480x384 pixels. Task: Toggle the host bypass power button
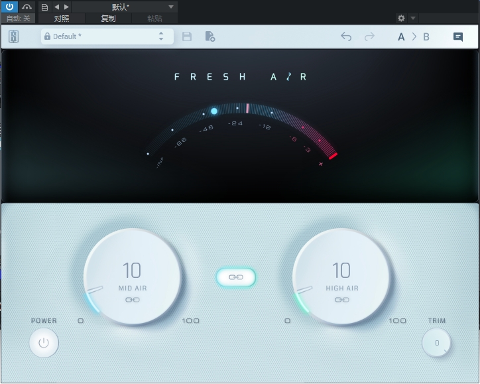[9, 7]
